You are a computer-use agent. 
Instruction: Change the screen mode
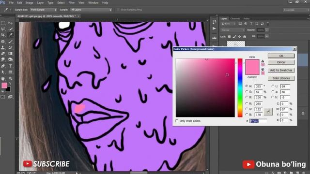pos(11,97)
